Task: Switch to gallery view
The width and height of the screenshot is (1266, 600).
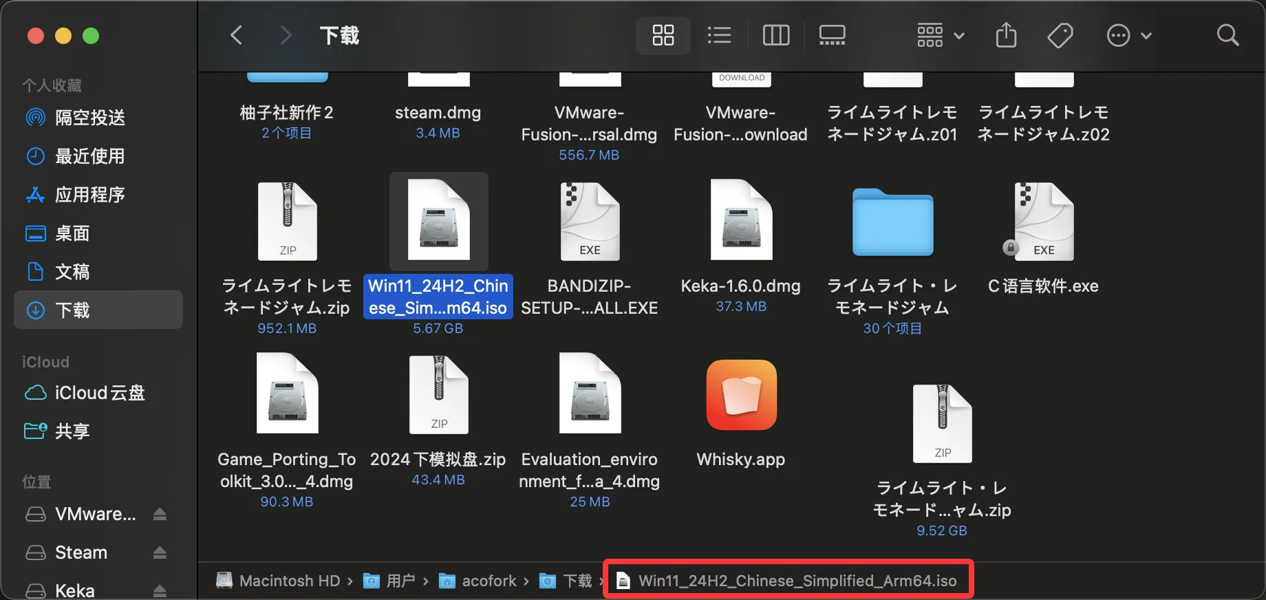Action: click(832, 35)
